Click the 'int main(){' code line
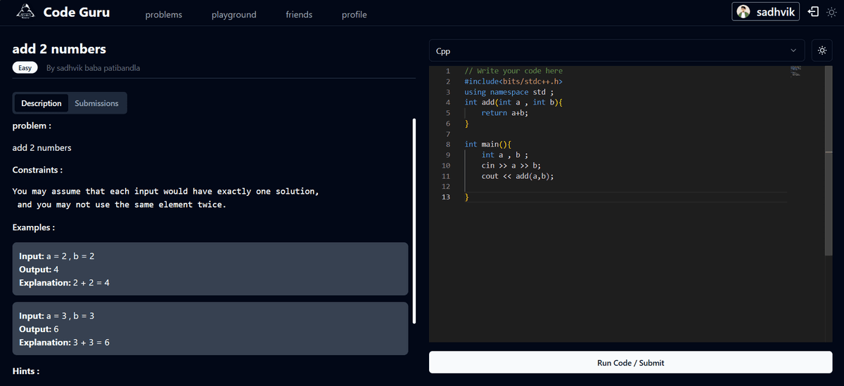The width and height of the screenshot is (844, 386). tap(487, 145)
